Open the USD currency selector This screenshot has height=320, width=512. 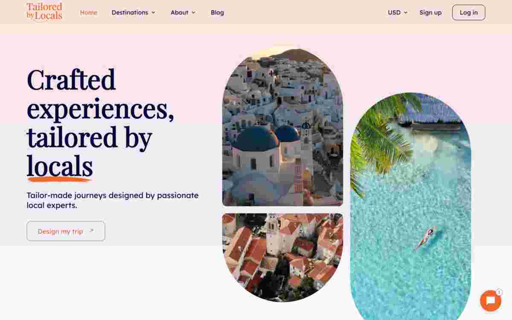click(398, 12)
